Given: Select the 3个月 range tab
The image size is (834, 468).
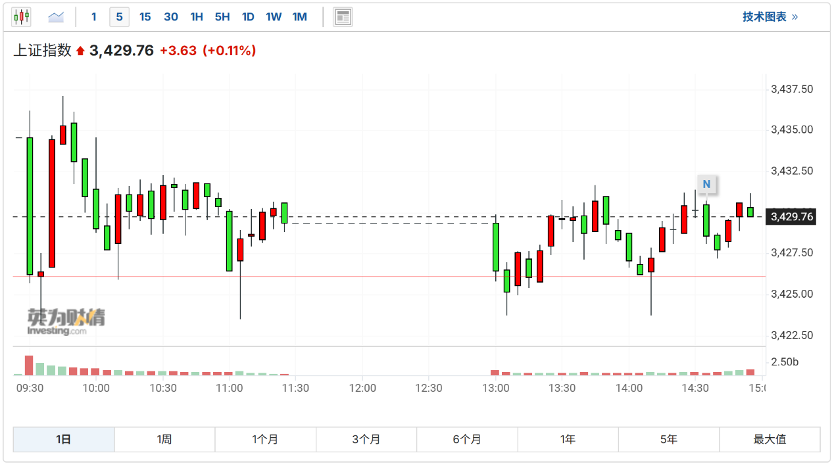Looking at the screenshot, I should 366,439.
